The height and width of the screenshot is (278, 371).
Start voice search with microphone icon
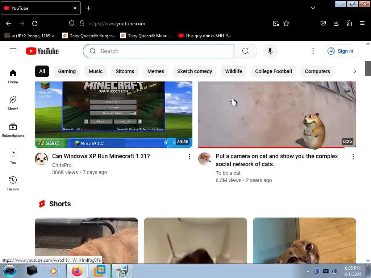[x=270, y=51]
